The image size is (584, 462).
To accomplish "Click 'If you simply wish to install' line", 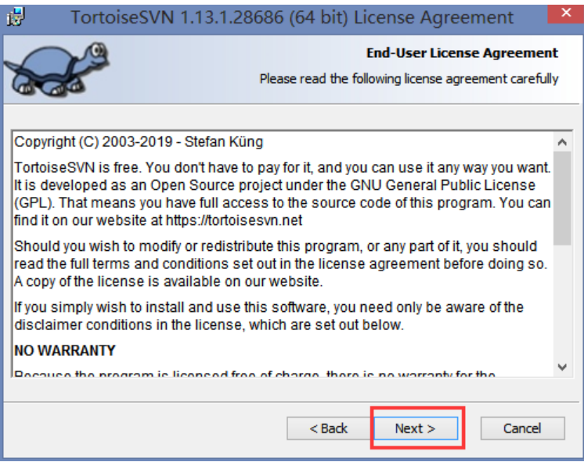I will tap(269, 307).
